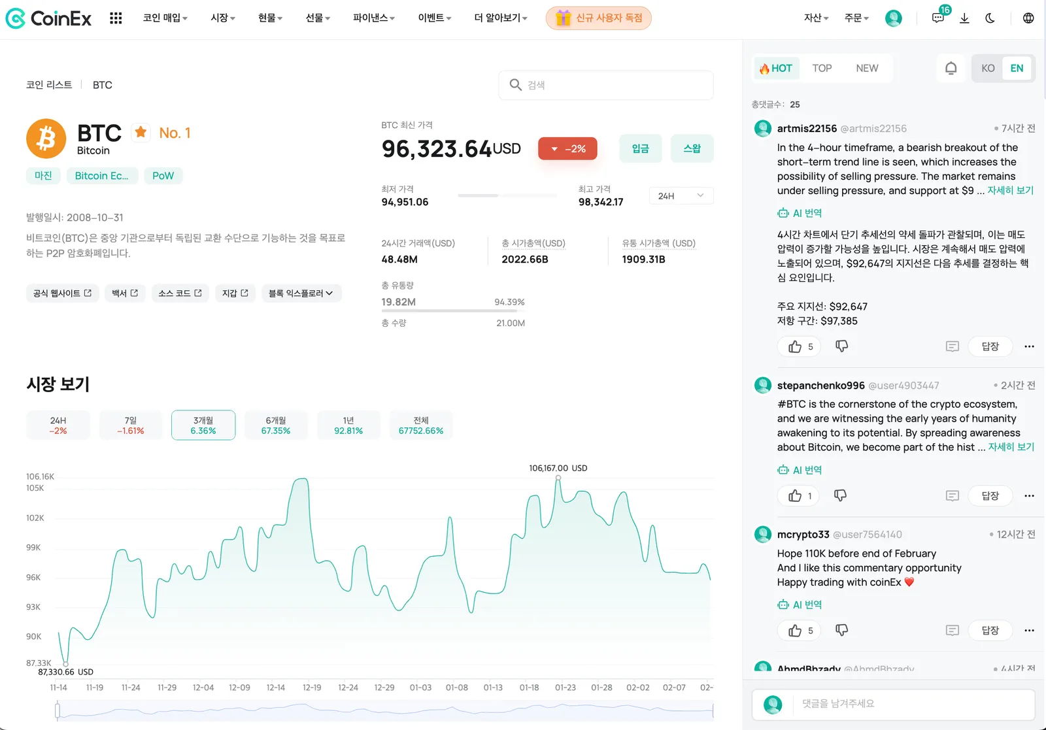Open more options on mcrypto33 comment
1046x730 pixels.
pos(1029,631)
